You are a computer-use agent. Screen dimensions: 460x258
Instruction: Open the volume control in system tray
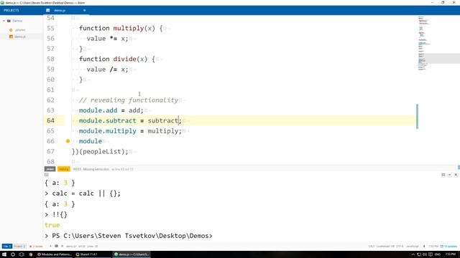click(x=425, y=254)
